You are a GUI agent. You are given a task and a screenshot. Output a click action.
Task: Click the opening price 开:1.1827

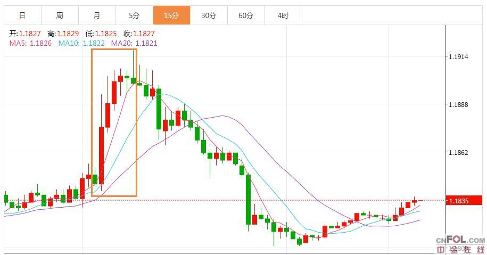click(25, 34)
